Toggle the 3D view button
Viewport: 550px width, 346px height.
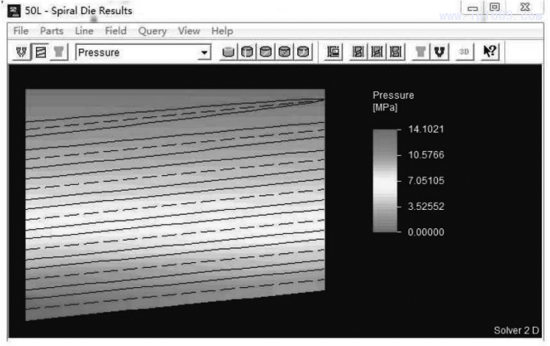click(x=464, y=52)
